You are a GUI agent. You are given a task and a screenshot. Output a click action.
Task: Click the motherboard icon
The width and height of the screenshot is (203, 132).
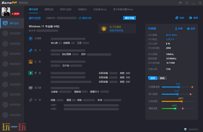click(x=31, y=62)
